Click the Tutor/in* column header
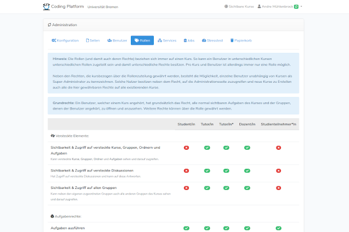The width and height of the screenshot is (349, 232). (x=226, y=124)
